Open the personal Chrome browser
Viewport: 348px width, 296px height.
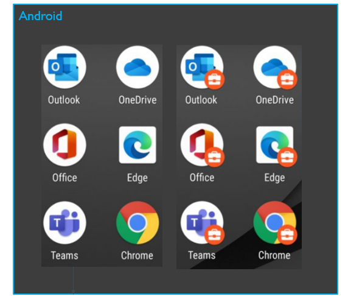pyautogui.click(x=137, y=223)
